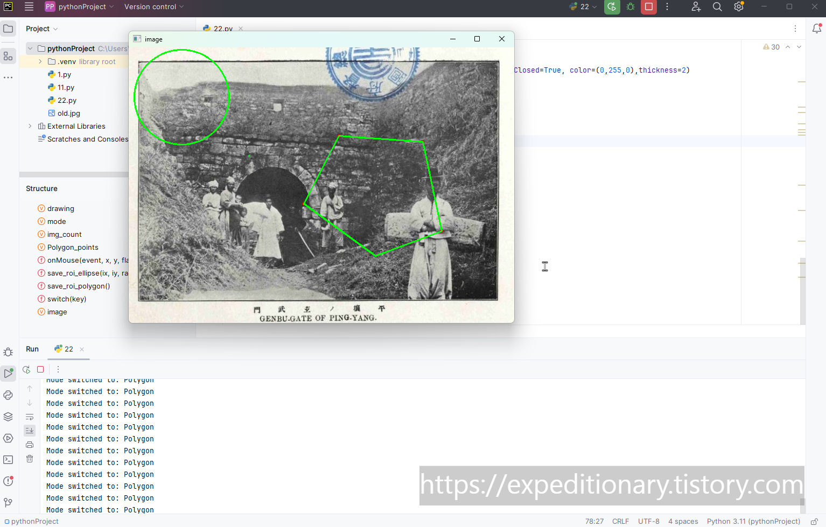Open old.jpg in the project tree

tap(68, 114)
